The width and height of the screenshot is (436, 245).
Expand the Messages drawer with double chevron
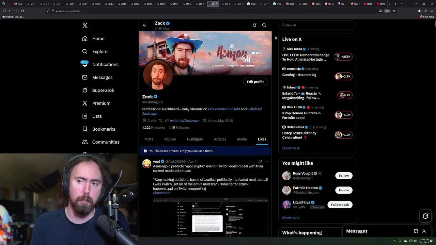coord(424,231)
